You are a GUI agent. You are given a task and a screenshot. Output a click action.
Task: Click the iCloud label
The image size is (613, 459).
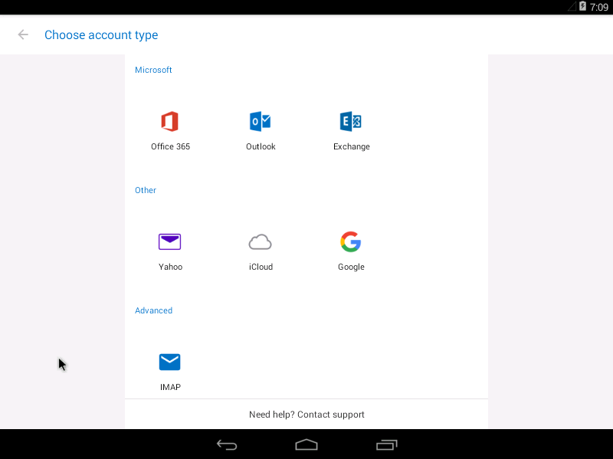pyautogui.click(x=261, y=267)
